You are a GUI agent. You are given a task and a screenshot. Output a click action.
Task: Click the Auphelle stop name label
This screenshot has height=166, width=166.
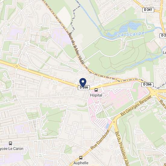[81, 163]
